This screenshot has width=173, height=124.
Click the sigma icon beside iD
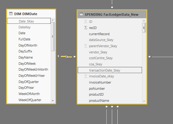[x=86, y=22]
